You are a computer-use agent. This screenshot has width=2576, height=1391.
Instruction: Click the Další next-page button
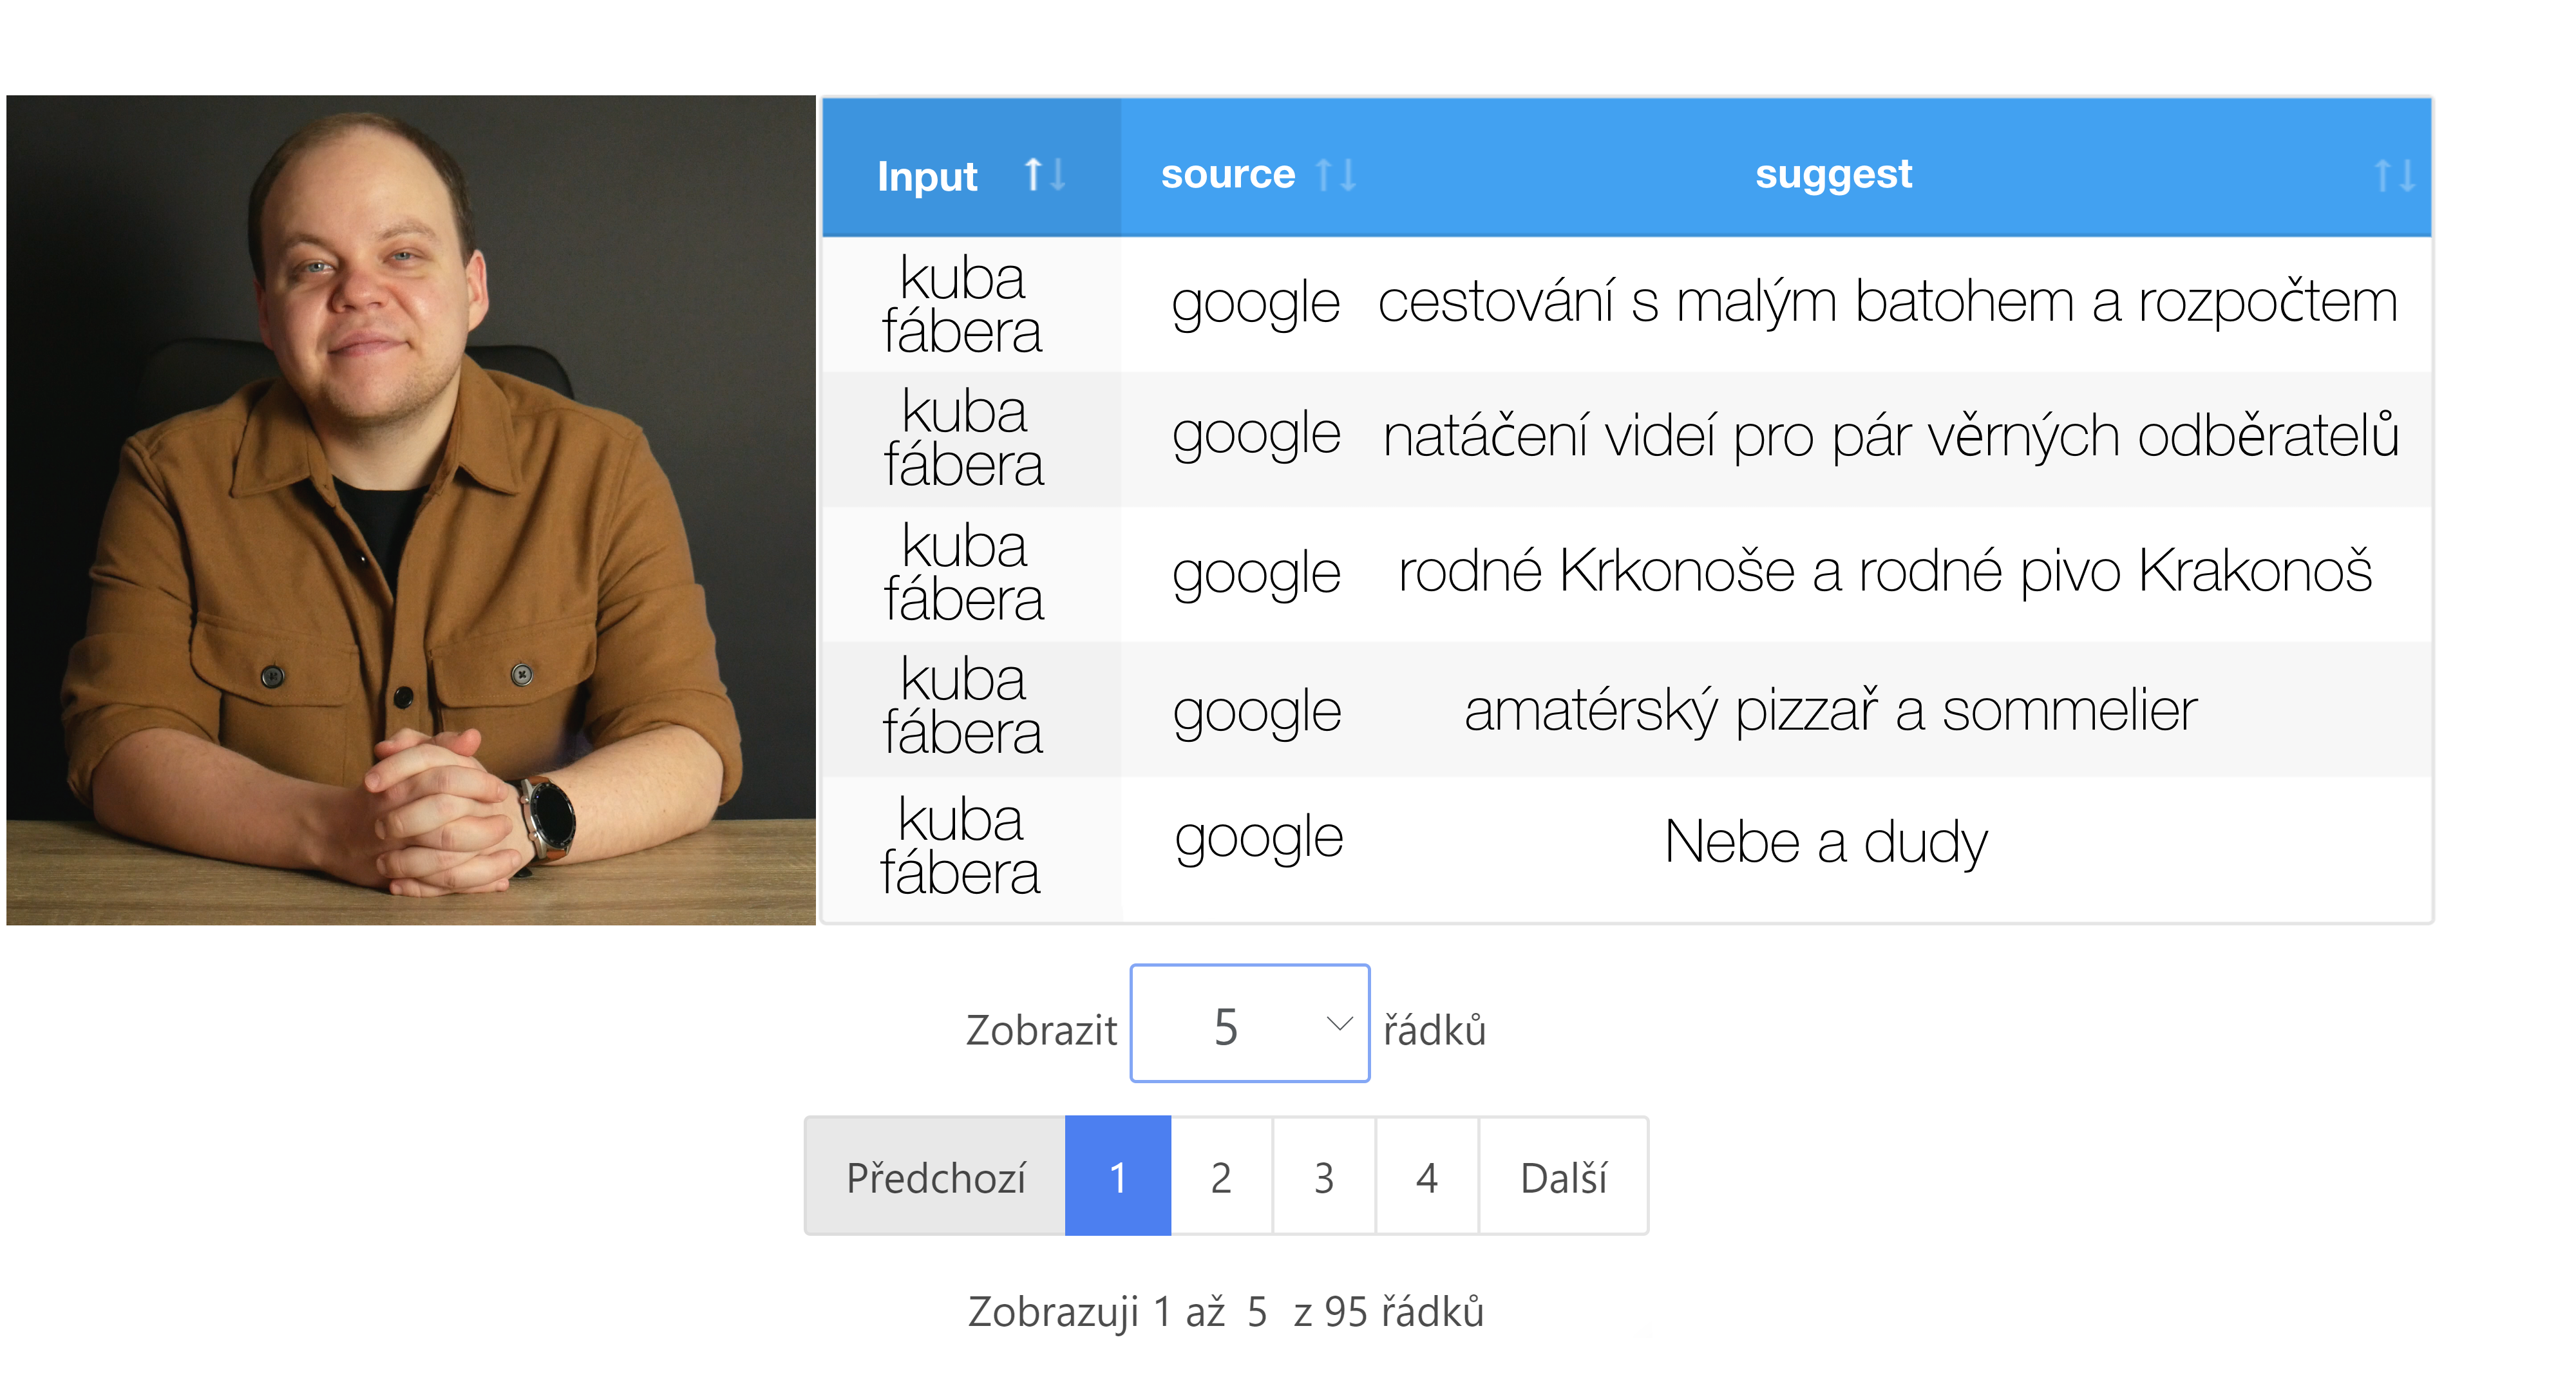[x=1563, y=1176]
